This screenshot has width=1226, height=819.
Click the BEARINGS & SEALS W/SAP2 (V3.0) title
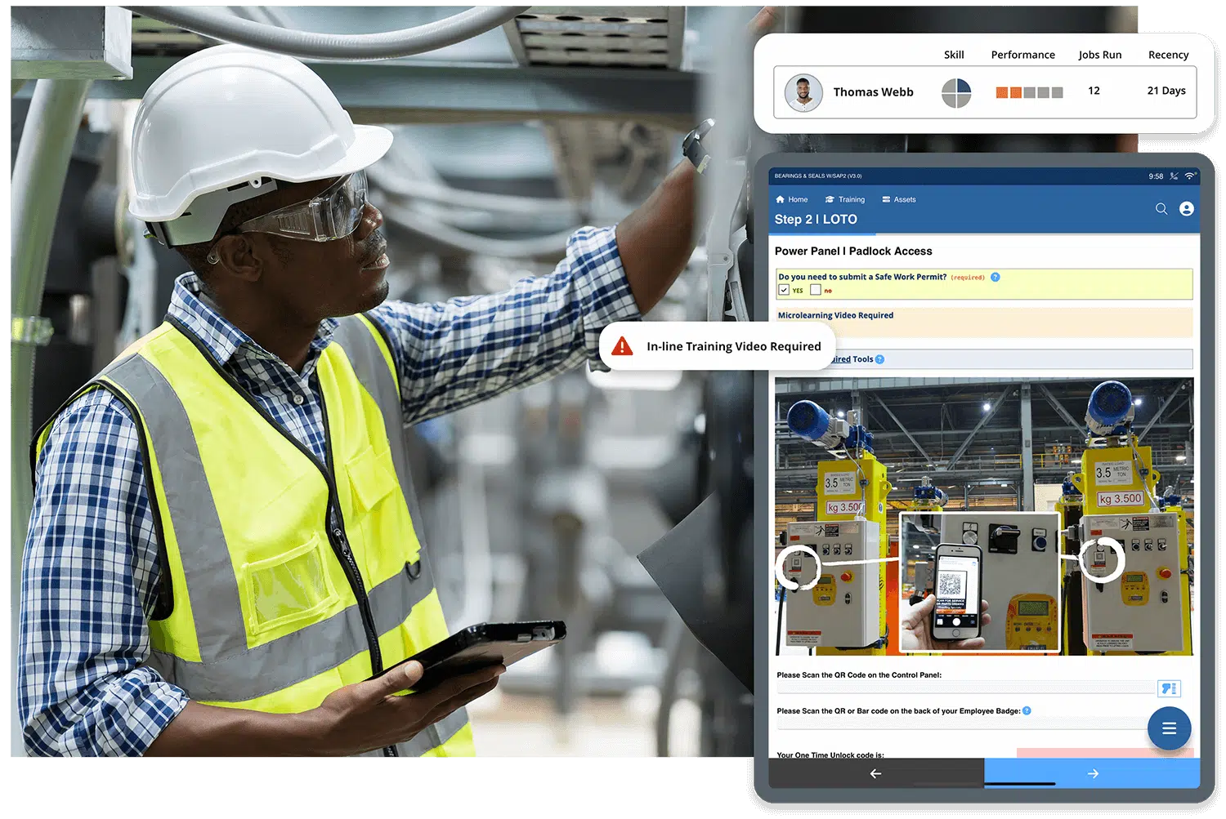pos(818,176)
